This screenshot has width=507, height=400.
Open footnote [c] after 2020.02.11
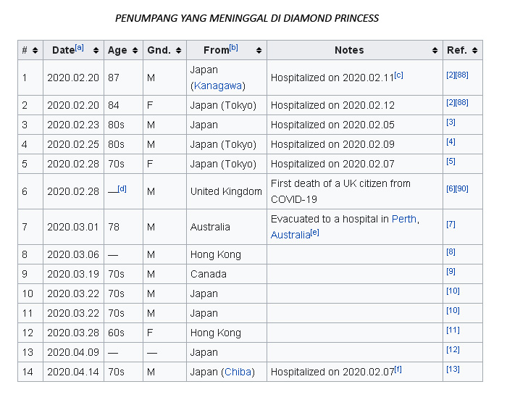pos(398,75)
